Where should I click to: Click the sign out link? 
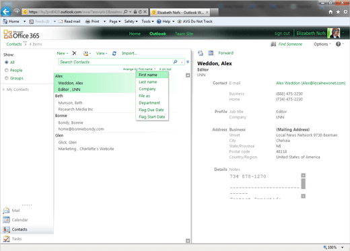282,34
